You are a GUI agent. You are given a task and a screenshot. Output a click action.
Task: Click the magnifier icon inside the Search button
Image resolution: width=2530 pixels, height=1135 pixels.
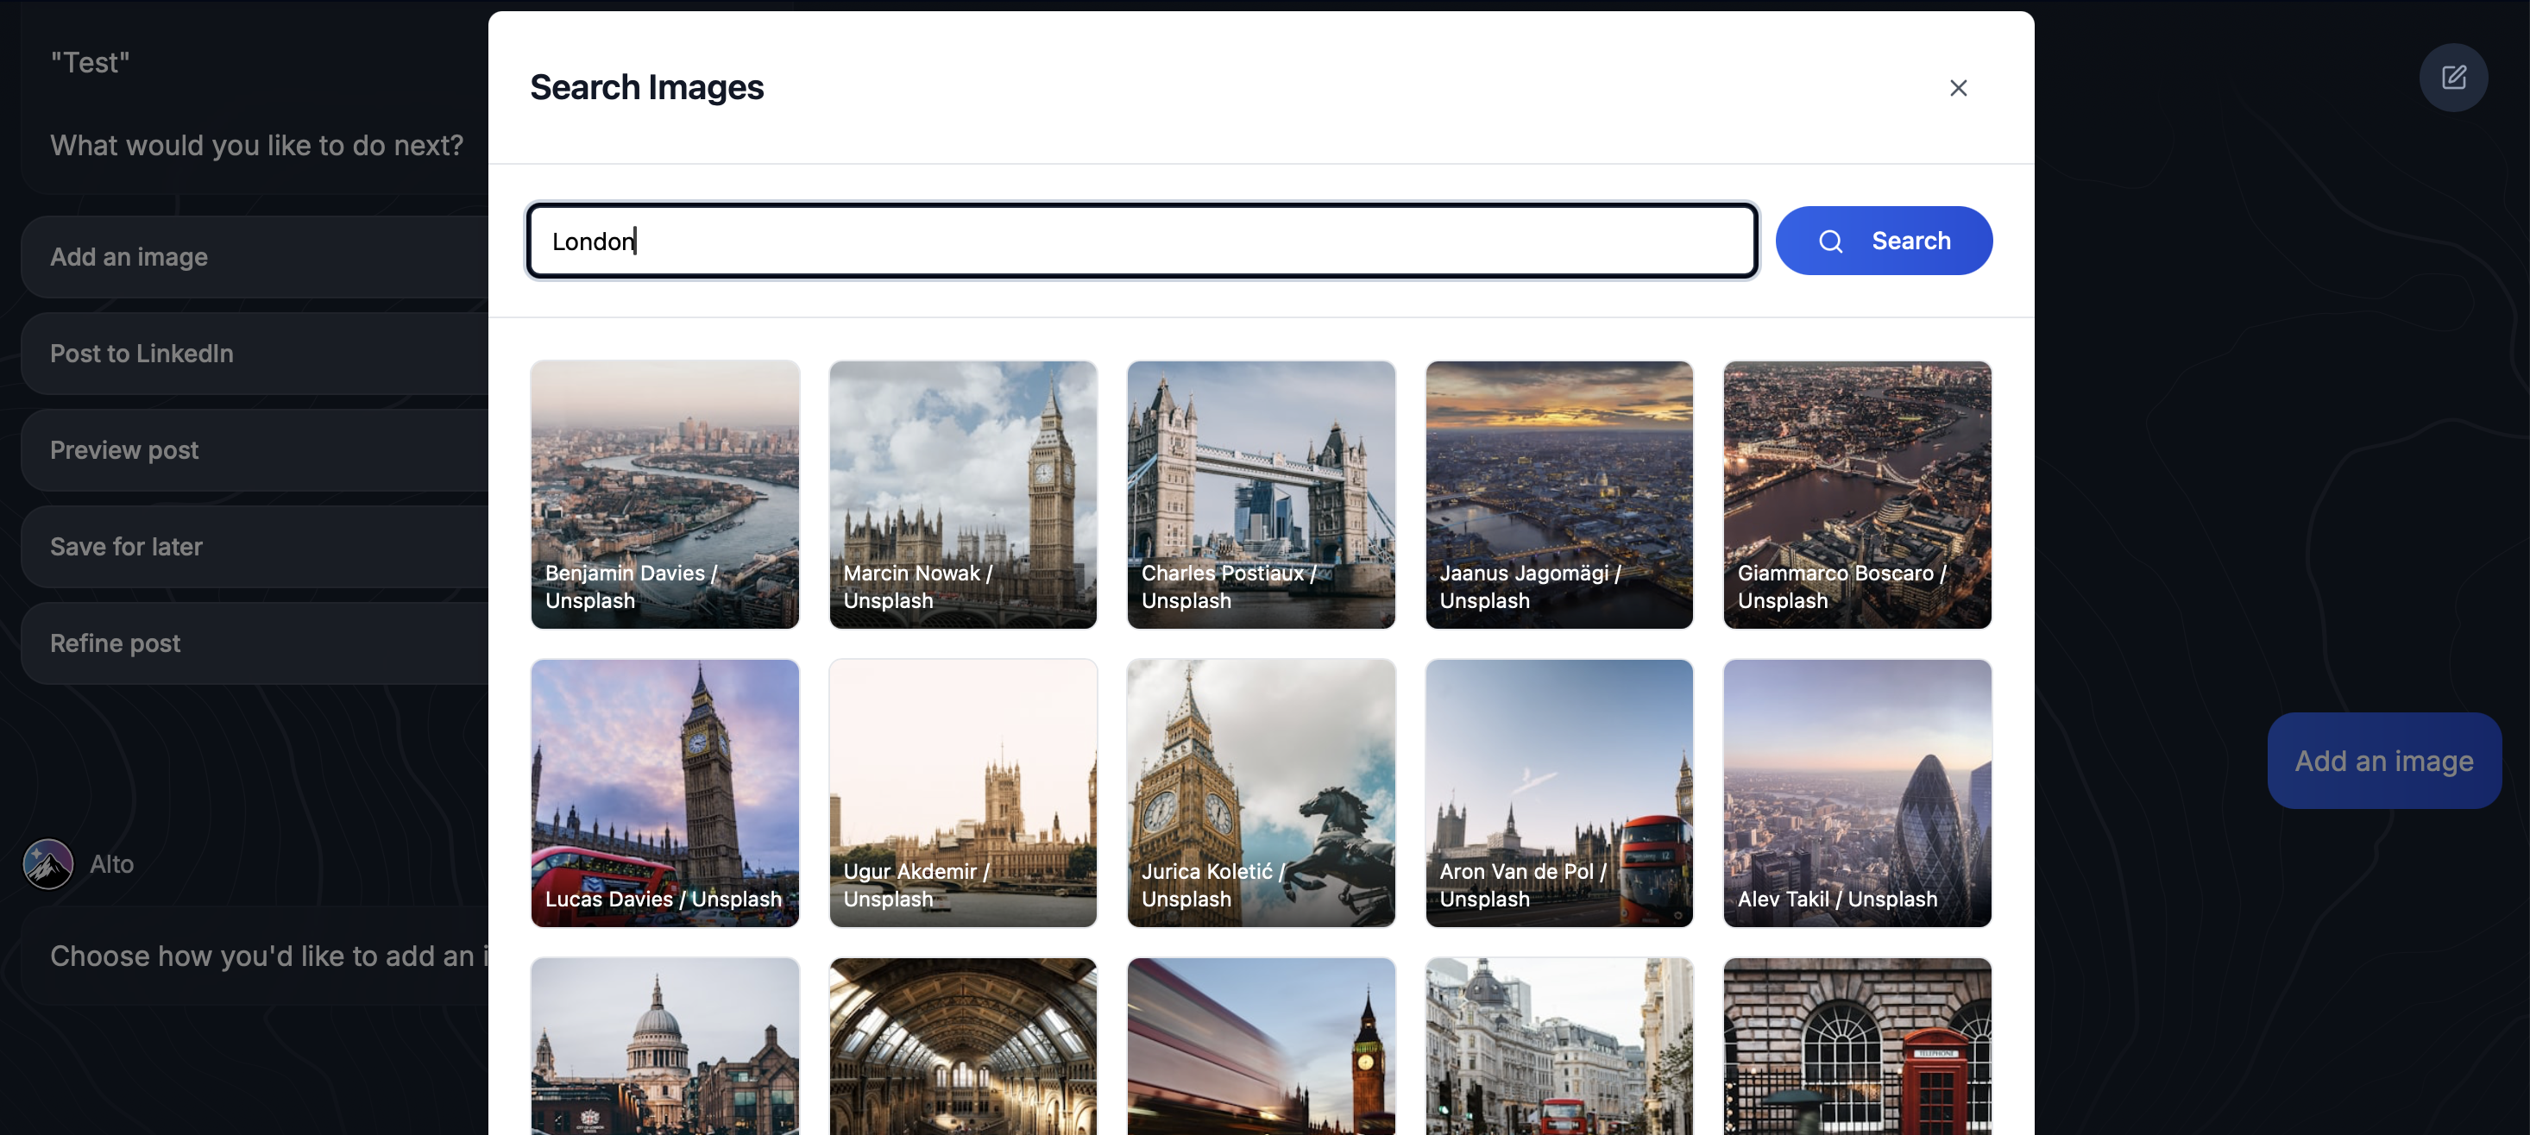coord(1831,241)
